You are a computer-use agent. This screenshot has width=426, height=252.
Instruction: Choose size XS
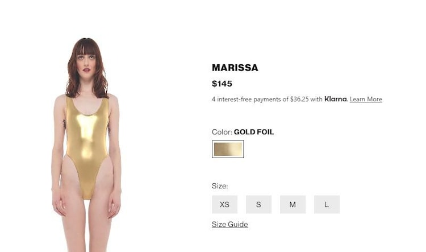tap(224, 204)
